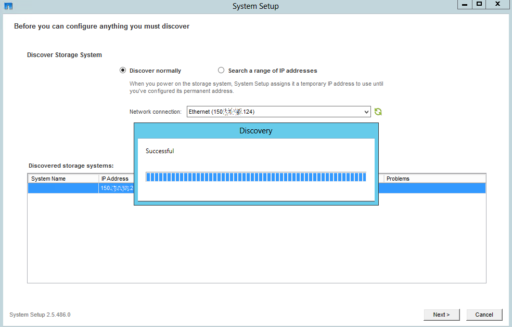Image resolution: width=512 pixels, height=327 pixels.
Task: Click the Successful status message
Action: coord(159,151)
